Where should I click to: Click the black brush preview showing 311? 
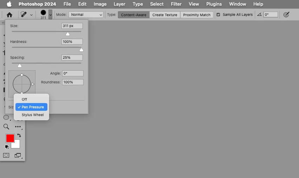click(43, 13)
